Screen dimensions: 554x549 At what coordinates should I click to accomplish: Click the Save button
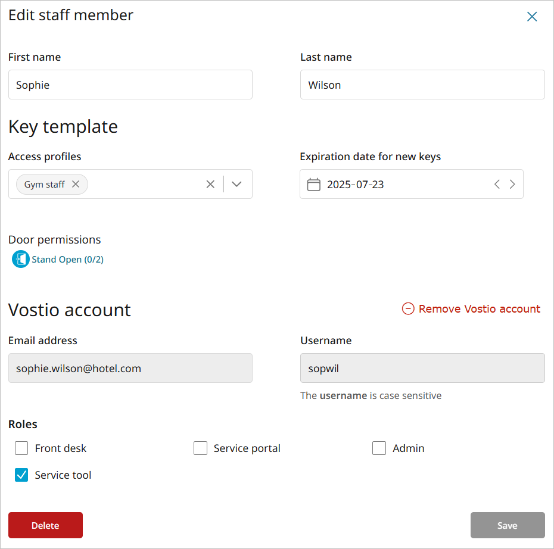click(x=508, y=525)
